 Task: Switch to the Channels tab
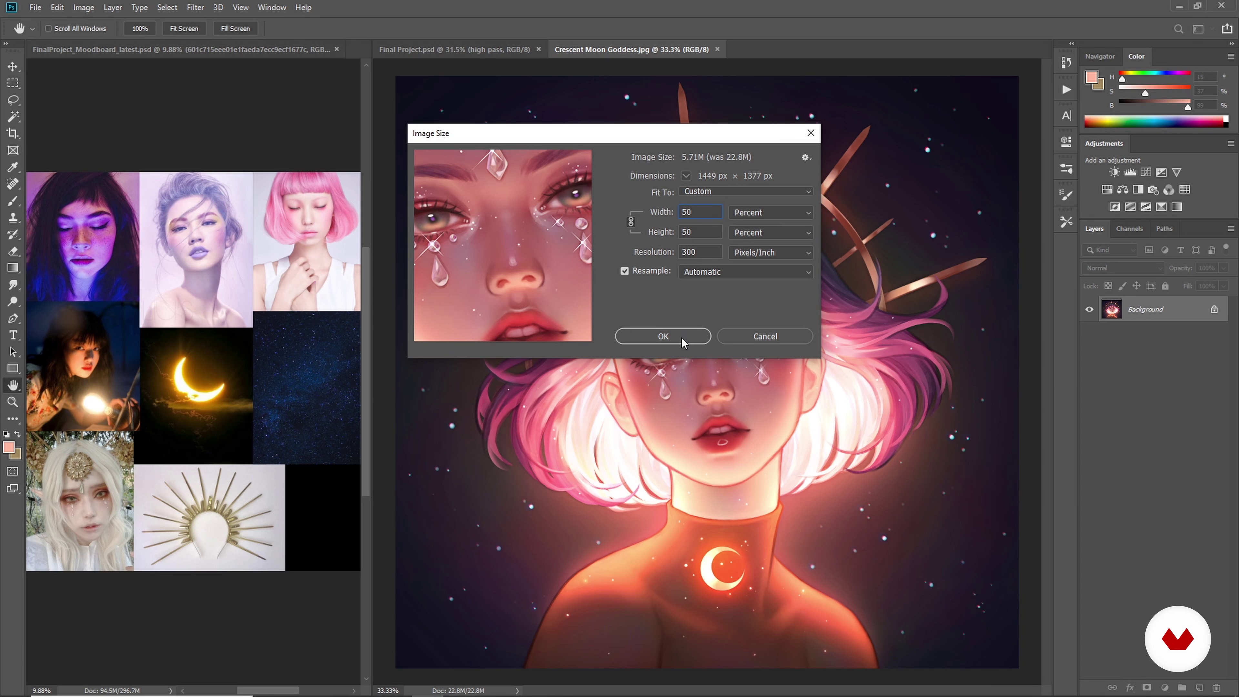[1129, 228]
